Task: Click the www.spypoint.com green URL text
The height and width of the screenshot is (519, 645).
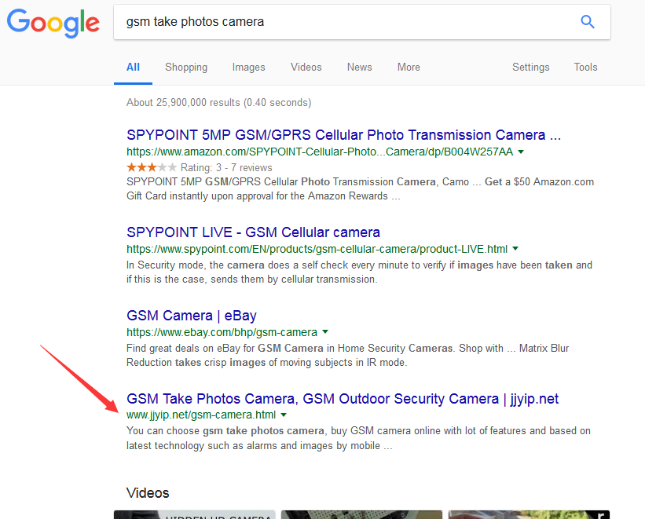Action: [x=317, y=249]
